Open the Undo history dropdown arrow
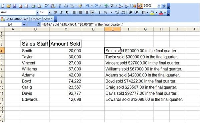This screenshot has height=123, width=200. 91,6
